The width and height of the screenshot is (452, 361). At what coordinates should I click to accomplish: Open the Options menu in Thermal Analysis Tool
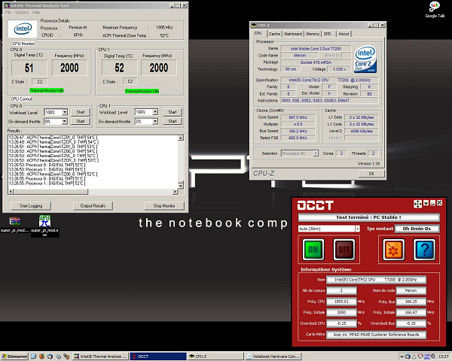(23, 12)
